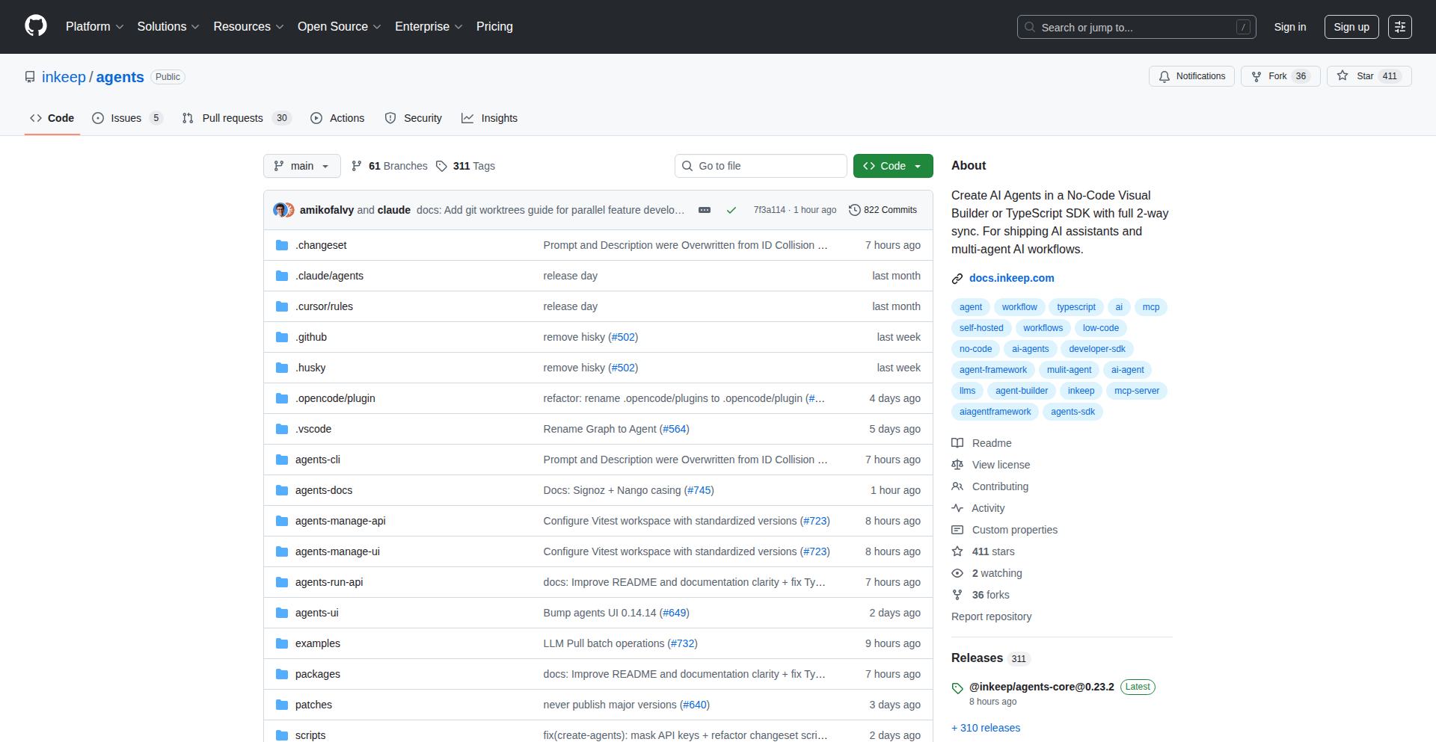The image size is (1436, 742).
Task: Toggle Notifications for this repository
Action: pyautogui.click(x=1191, y=76)
